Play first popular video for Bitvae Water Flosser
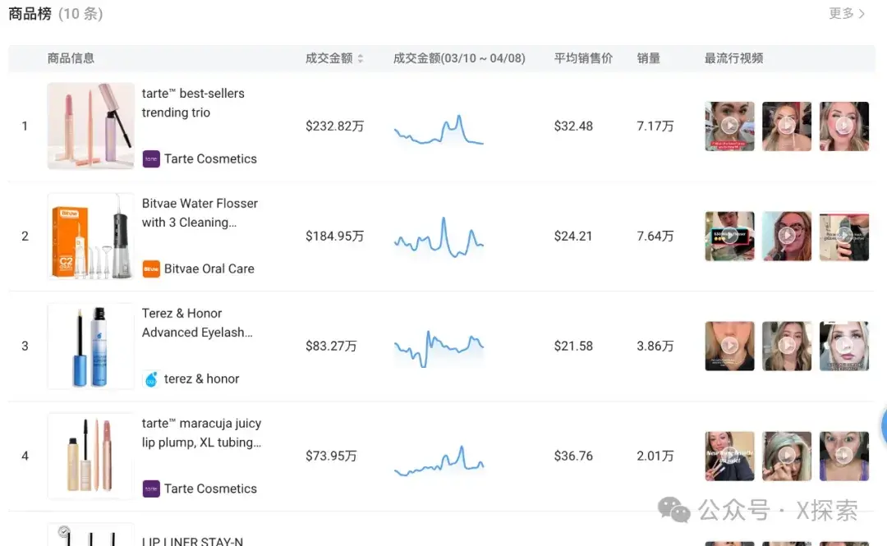The width and height of the screenshot is (887, 546). click(x=730, y=236)
